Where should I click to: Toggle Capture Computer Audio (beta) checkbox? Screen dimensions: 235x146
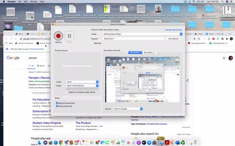coord(67,92)
